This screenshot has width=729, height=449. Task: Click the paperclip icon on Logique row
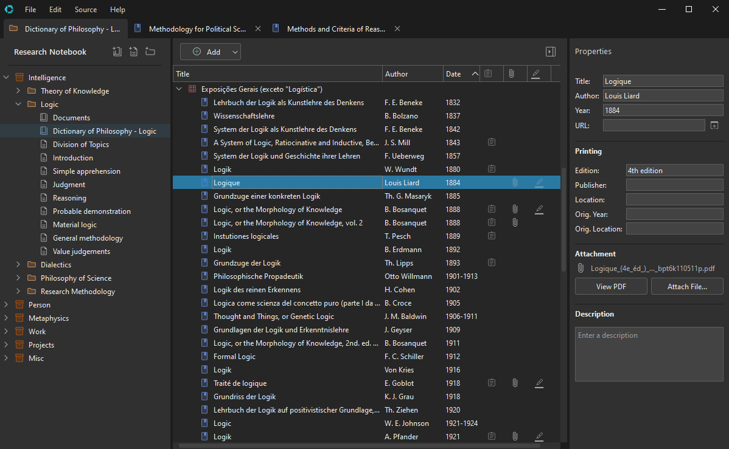pyautogui.click(x=514, y=183)
